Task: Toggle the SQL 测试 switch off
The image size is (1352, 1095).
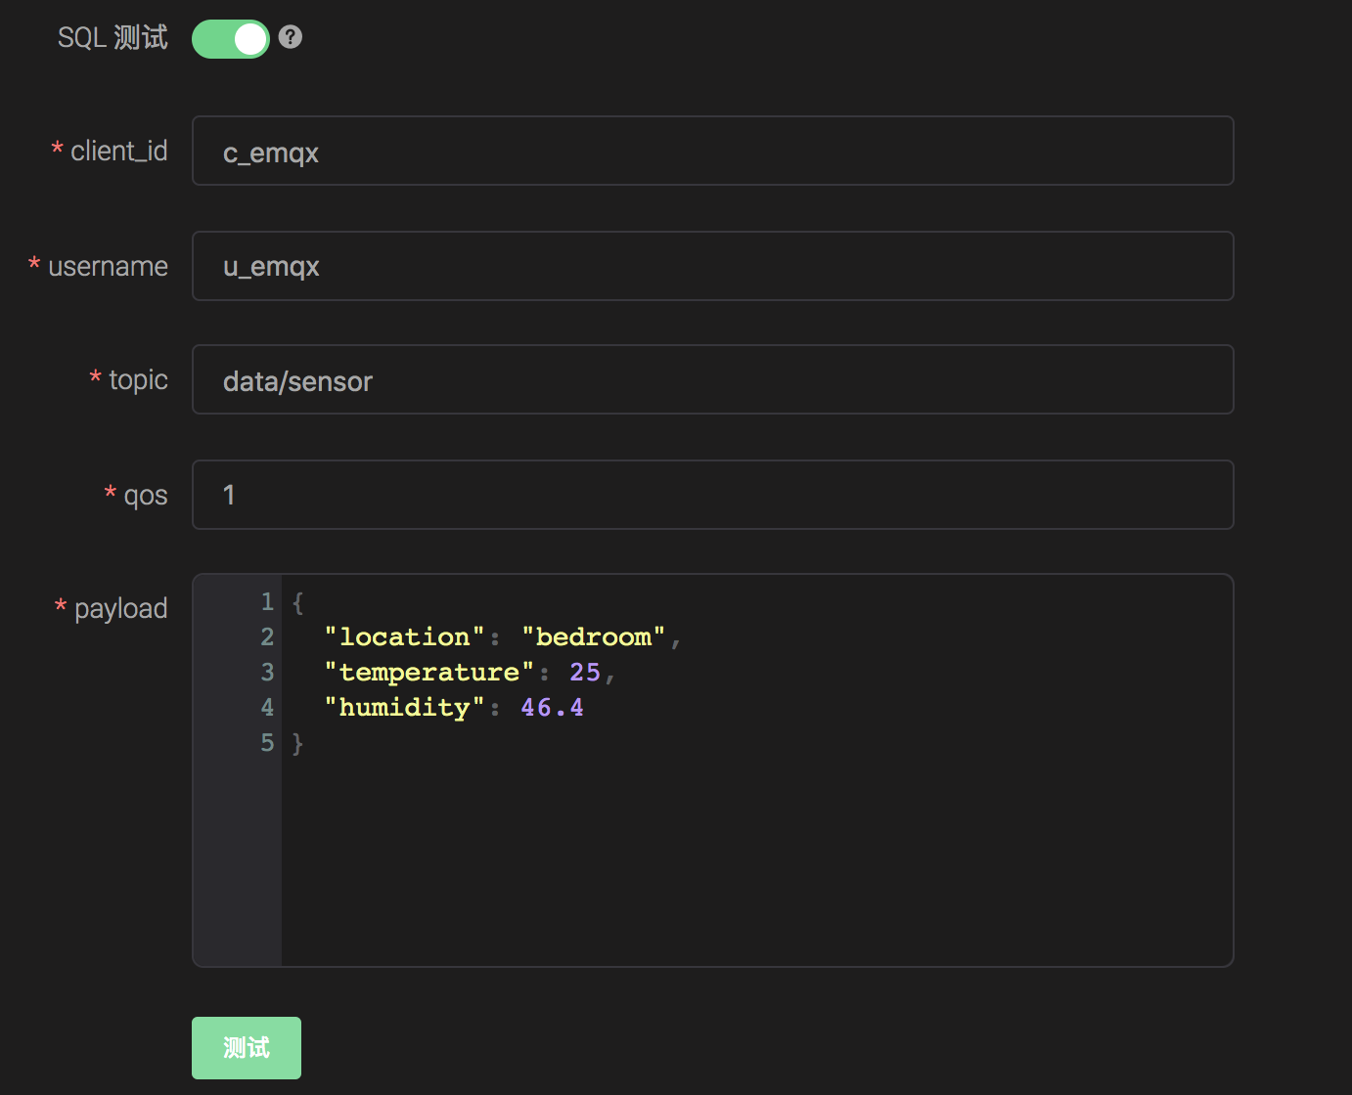Action: tap(231, 39)
